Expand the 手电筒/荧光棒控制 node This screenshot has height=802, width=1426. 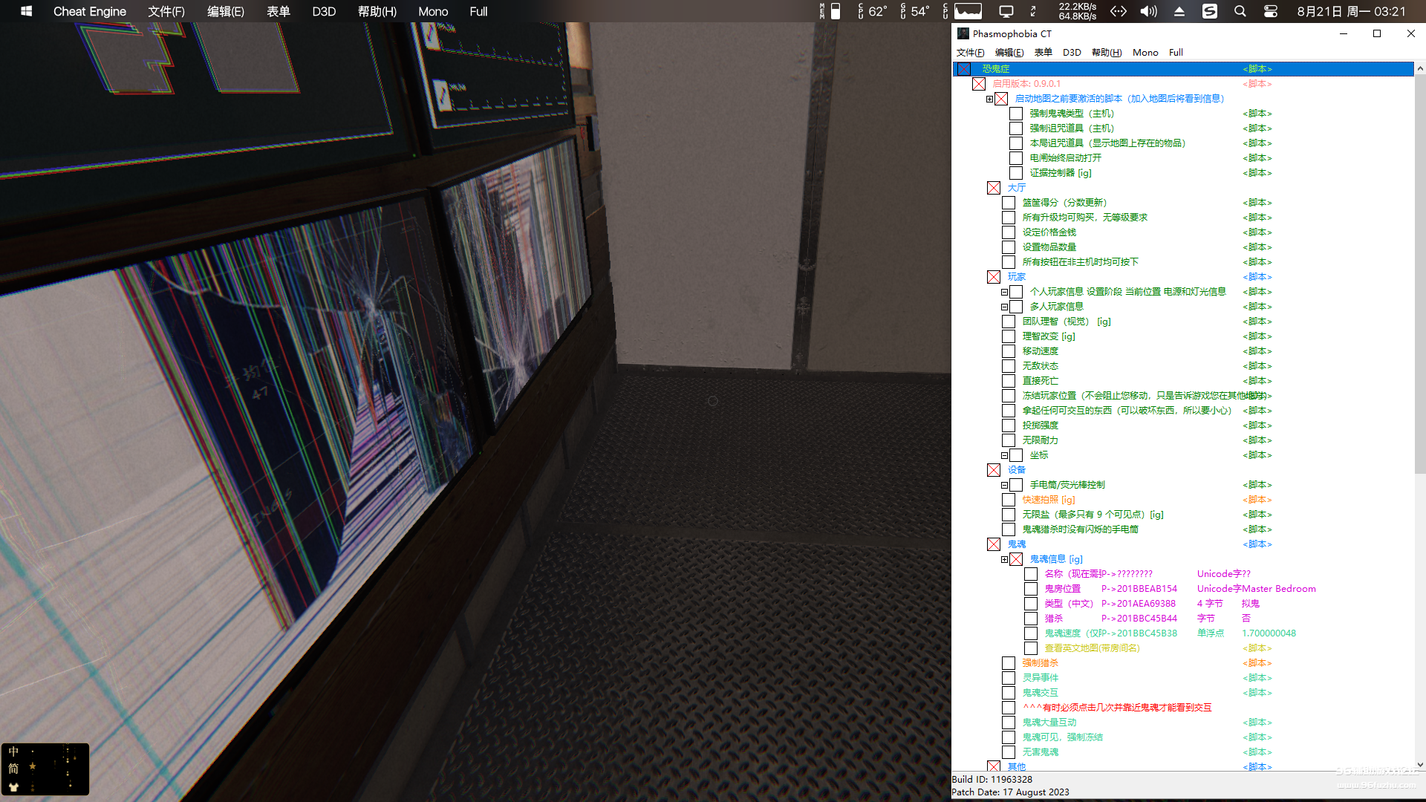point(1004,485)
